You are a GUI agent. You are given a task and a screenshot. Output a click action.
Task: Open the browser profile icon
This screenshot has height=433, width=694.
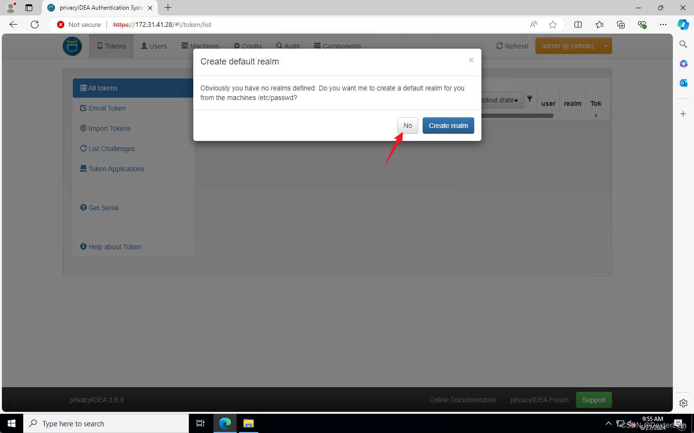pos(11,8)
